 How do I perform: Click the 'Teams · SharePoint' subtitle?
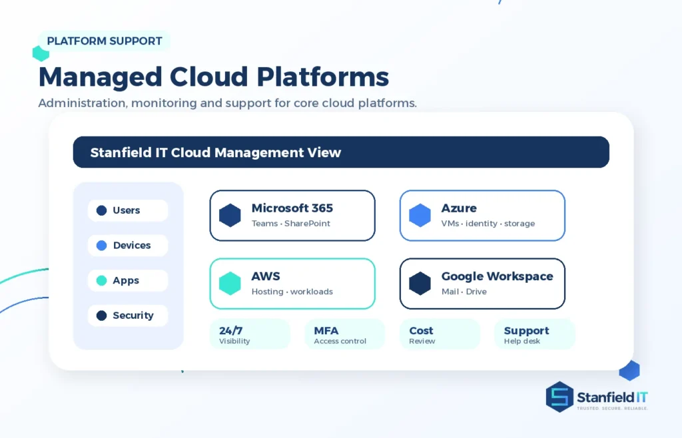(291, 224)
